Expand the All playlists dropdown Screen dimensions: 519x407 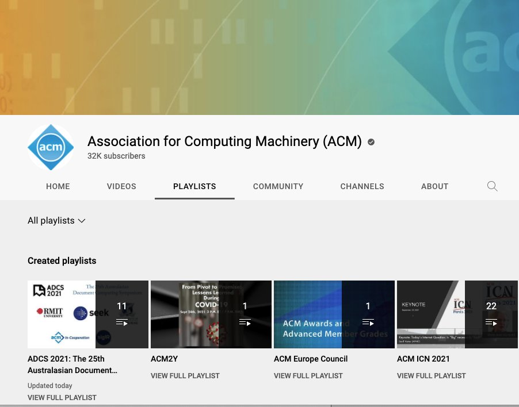(56, 221)
